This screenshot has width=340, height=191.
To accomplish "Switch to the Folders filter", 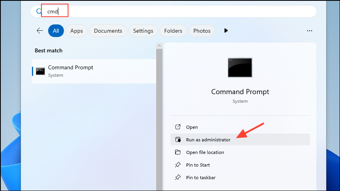I will pos(173,31).
